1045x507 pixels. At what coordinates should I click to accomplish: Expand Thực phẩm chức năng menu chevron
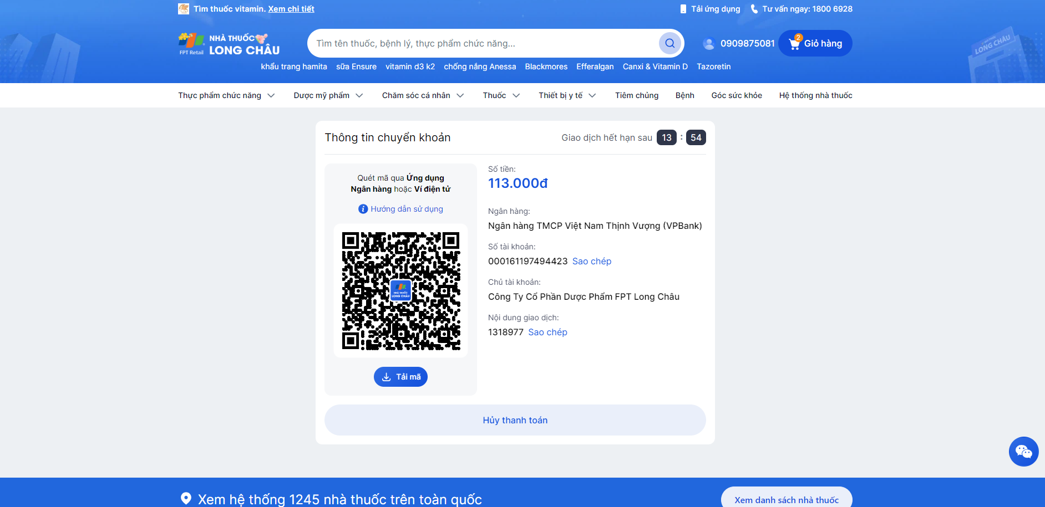pyautogui.click(x=271, y=95)
